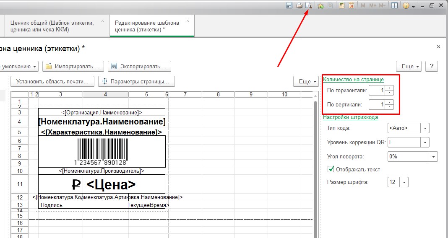Add to favorites with star-arrow icon
The image size is (448, 238).
tap(320, 5)
